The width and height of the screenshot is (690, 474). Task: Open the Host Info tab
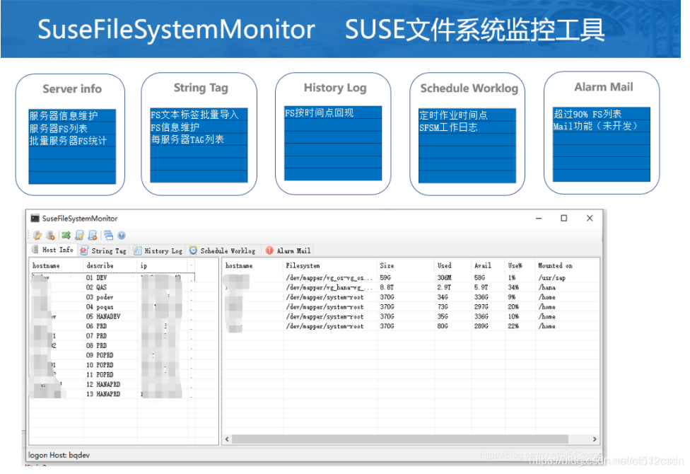click(x=53, y=250)
